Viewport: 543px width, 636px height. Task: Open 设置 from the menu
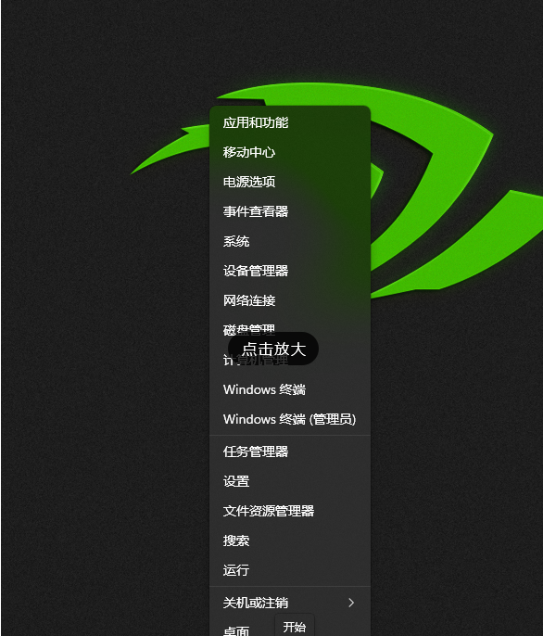(290, 481)
